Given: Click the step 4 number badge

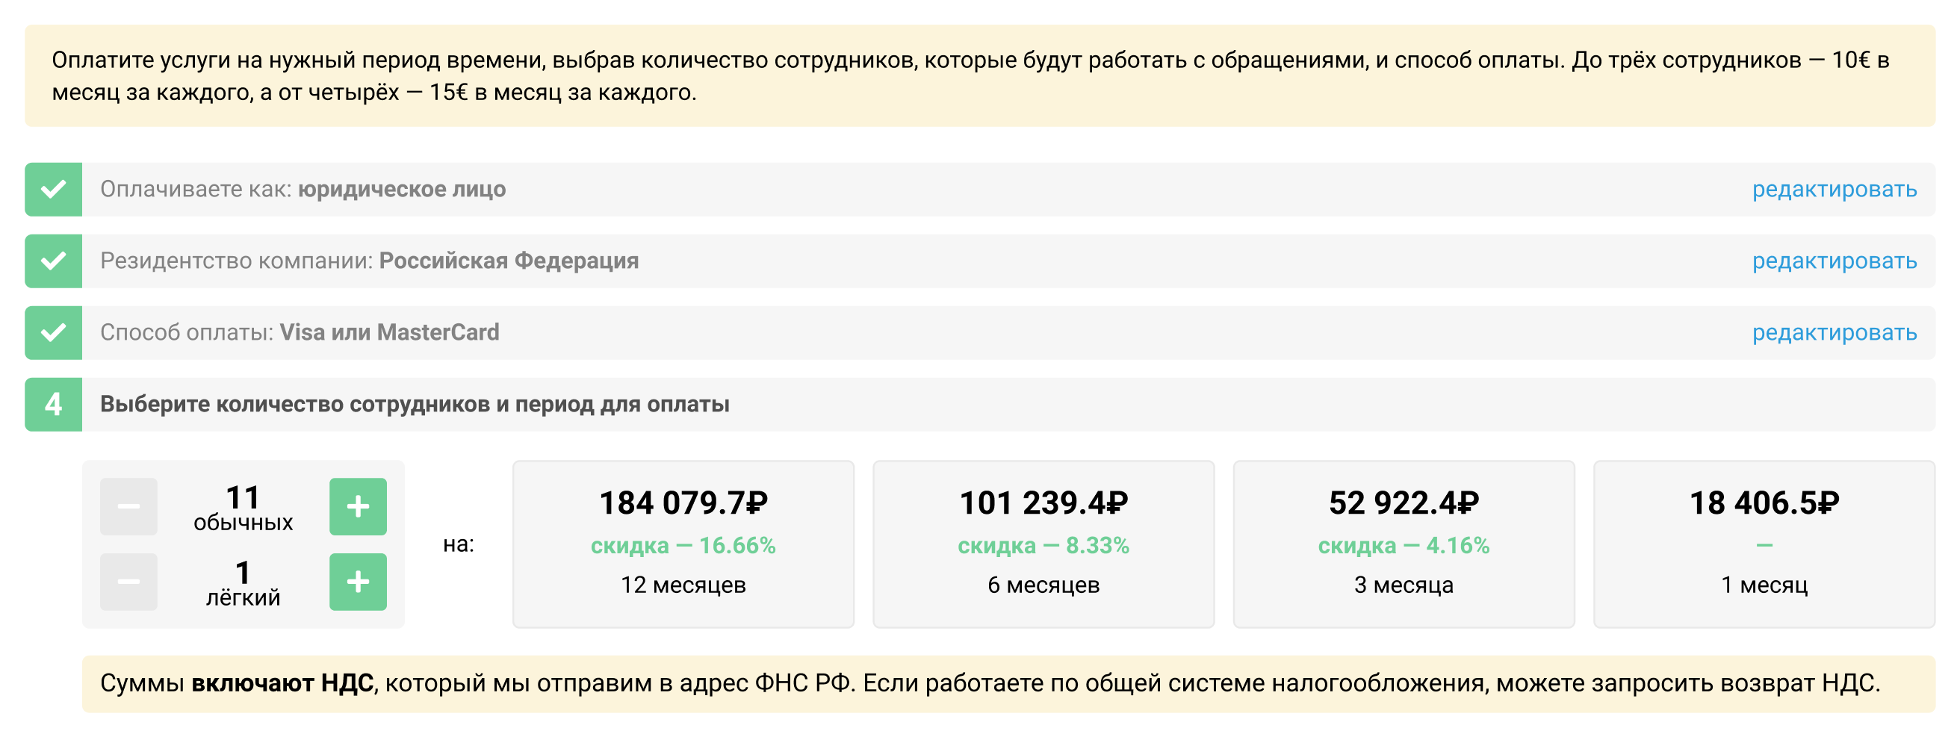Looking at the screenshot, I should pos(53,405).
